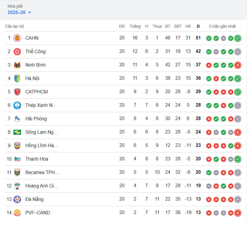Click the Đ points column header

pos(198,26)
